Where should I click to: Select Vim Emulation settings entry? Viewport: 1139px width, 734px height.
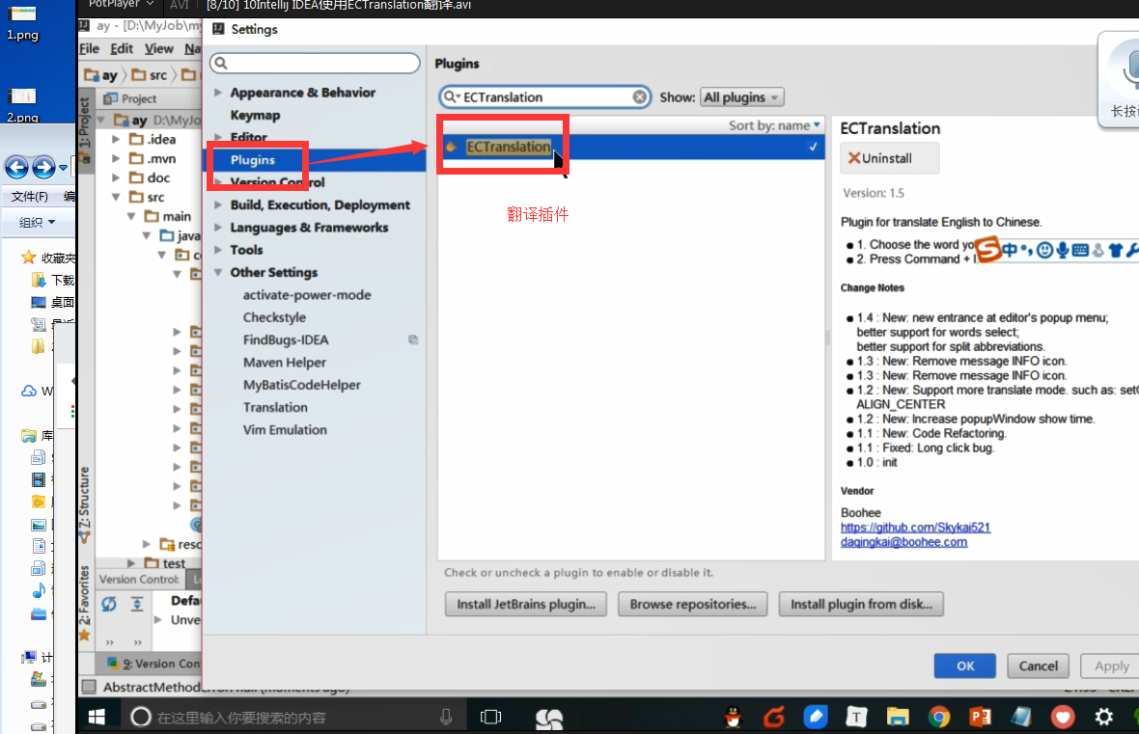tap(285, 430)
